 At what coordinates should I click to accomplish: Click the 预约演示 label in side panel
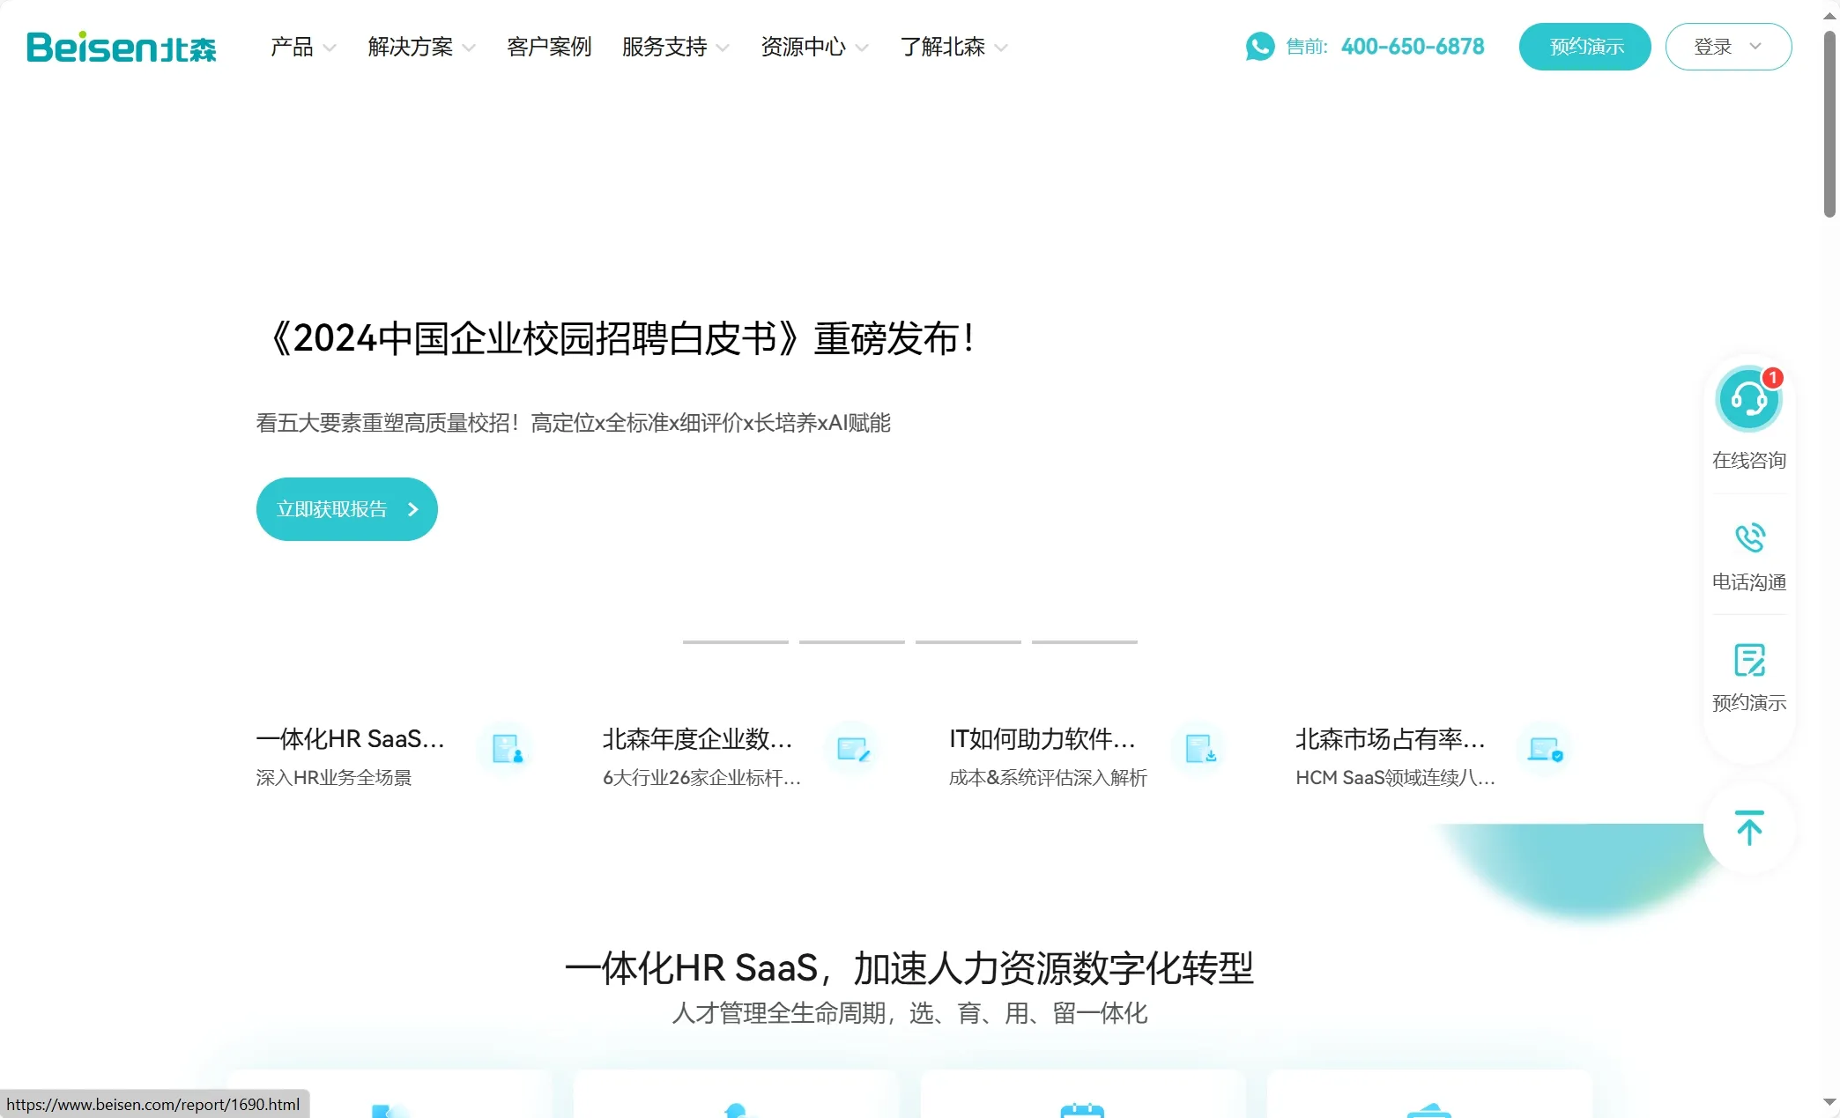click(1749, 703)
